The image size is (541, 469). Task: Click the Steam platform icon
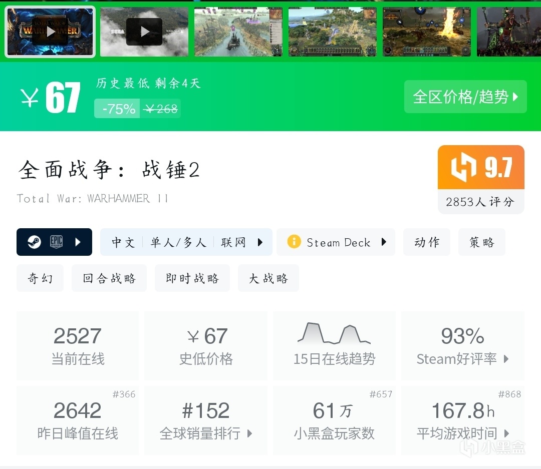click(34, 242)
